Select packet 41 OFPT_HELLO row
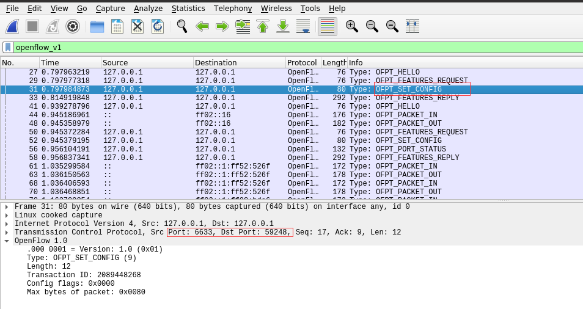 [291, 106]
